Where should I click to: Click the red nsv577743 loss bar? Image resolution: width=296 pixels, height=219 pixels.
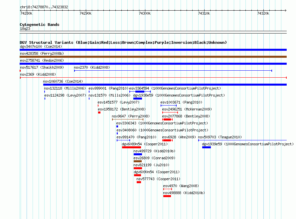(x=139, y=182)
